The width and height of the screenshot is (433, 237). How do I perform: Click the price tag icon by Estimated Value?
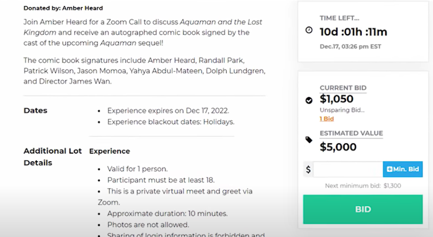click(x=309, y=140)
